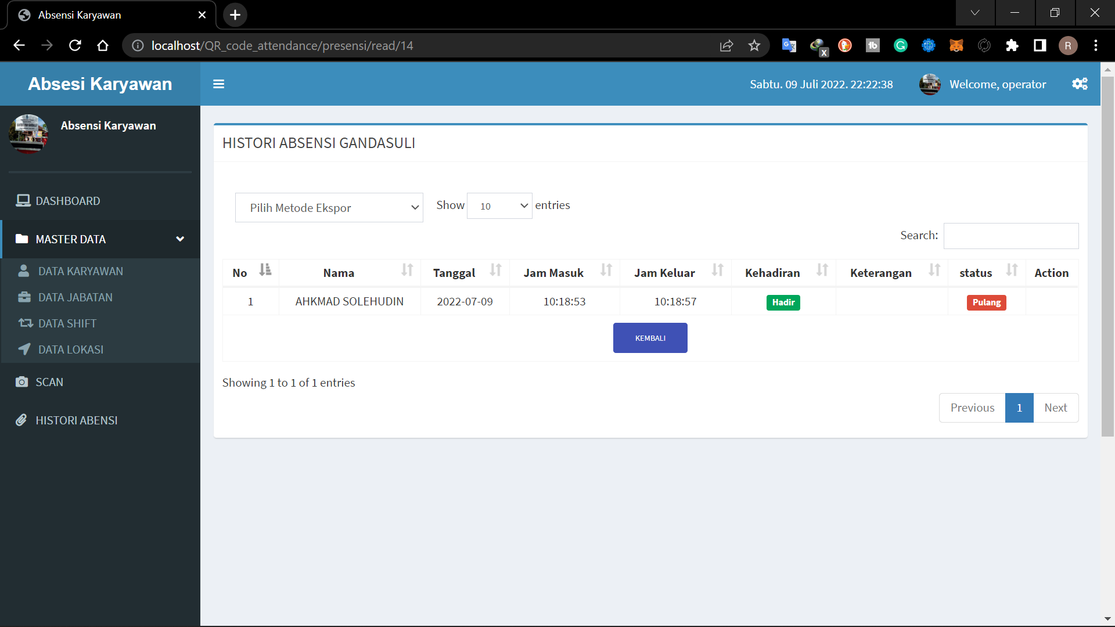Click the address bar URL
The width and height of the screenshot is (1115, 627).
click(282, 45)
